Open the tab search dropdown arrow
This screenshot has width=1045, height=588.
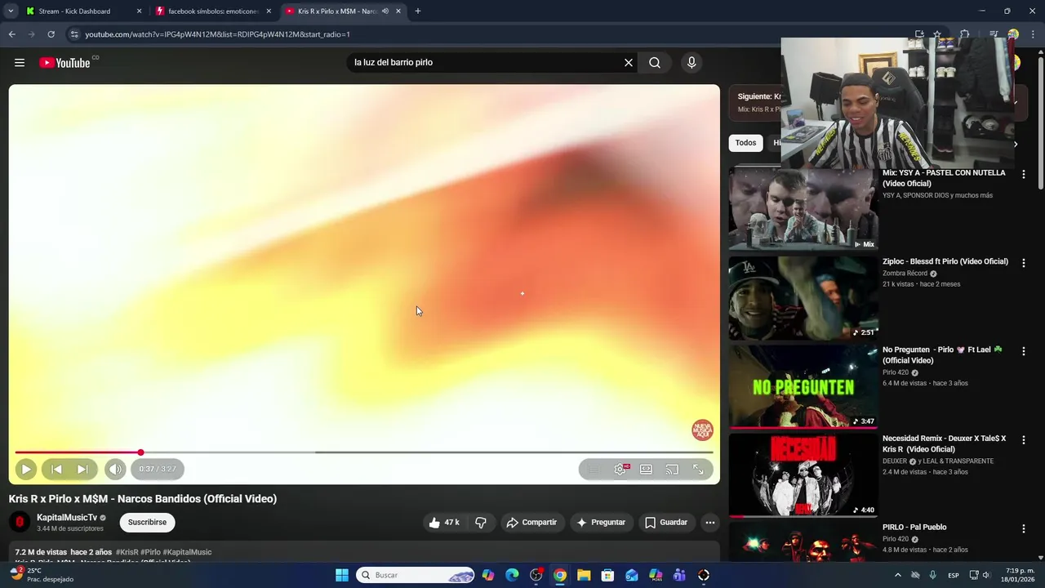tap(11, 11)
